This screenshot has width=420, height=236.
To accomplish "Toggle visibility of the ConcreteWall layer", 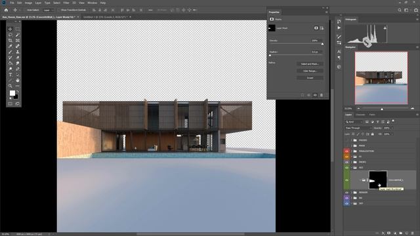I will (x=346, y=180).
